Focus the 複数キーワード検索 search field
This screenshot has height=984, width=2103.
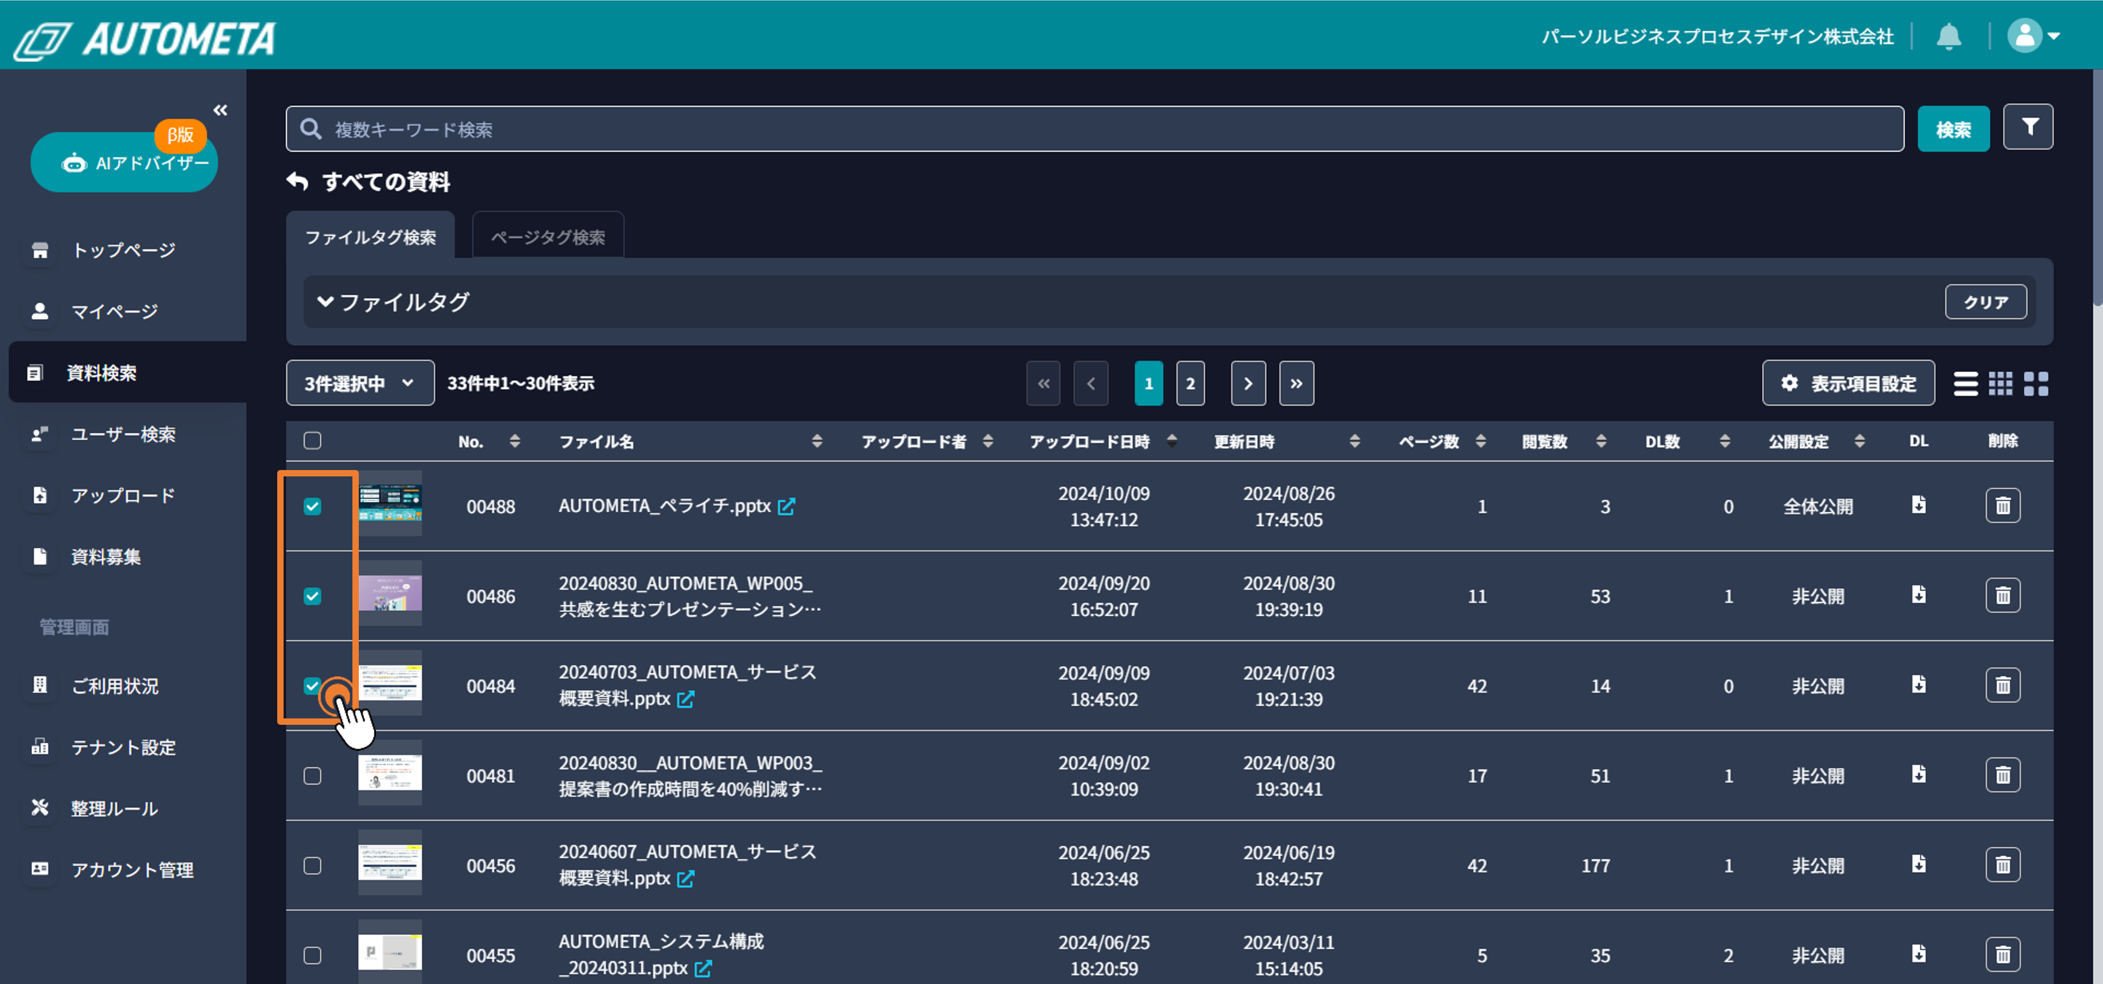[x=1095, y=129]
